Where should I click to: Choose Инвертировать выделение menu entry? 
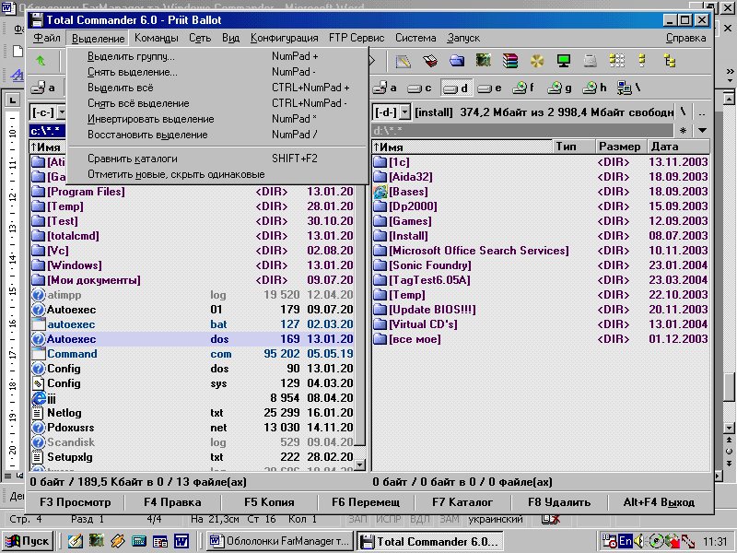point(217,119)
